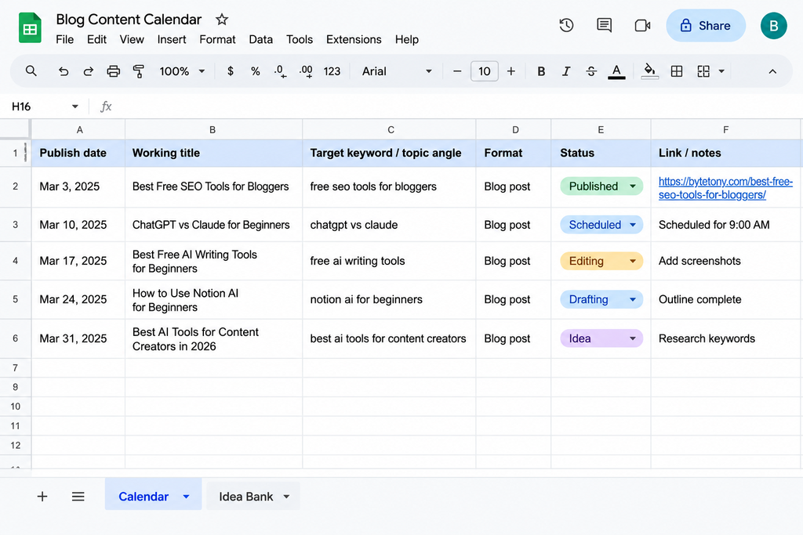The width and height of the screenshot is (803, 535).
Task: Click the font size field showing 10
Action: (484, 71)
